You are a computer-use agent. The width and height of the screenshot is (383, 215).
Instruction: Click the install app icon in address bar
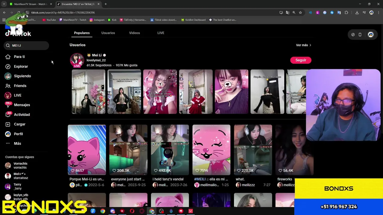click(x=281, y=13)
